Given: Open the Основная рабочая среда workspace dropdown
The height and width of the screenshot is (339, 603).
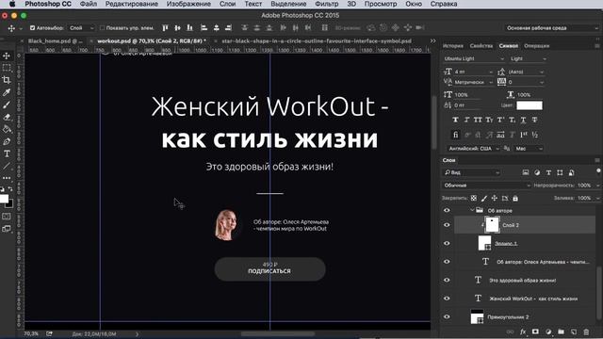Looking at the screenshot, I should 551,27.
